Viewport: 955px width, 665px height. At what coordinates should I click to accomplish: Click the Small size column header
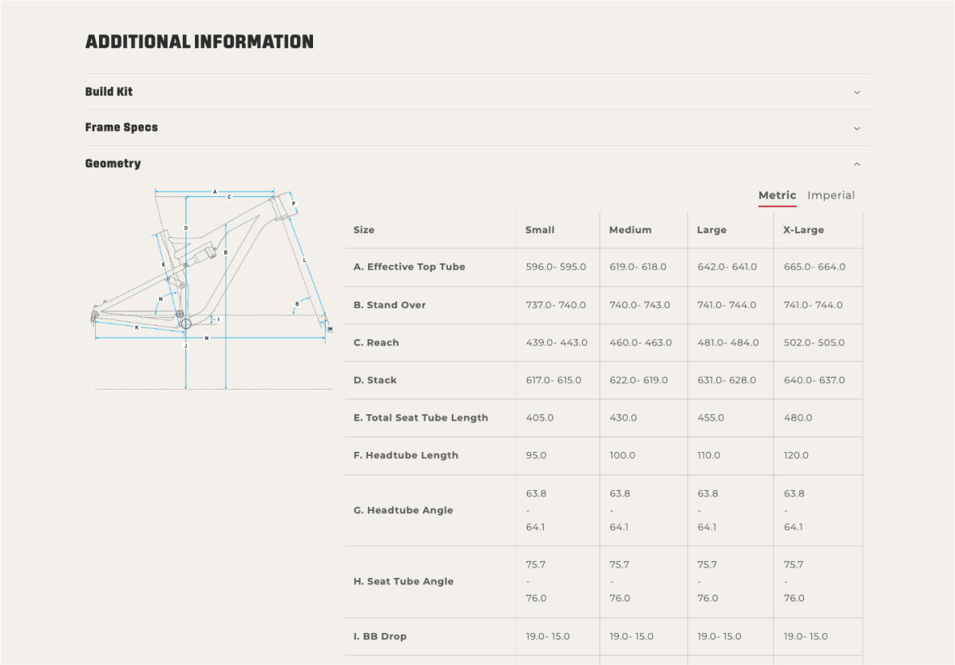point(540,230)
